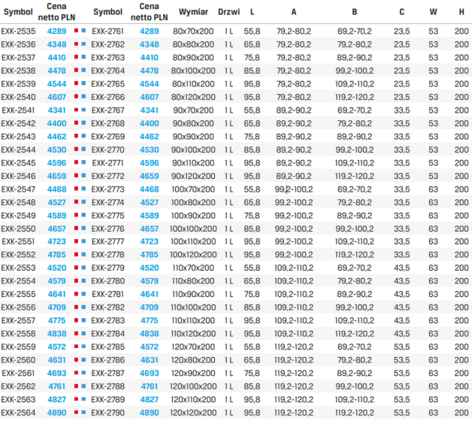The height and width of the screenshot is (421, 472).
Task: Click the blue square marker beside EXK-2544
Action: click(83, 149)
